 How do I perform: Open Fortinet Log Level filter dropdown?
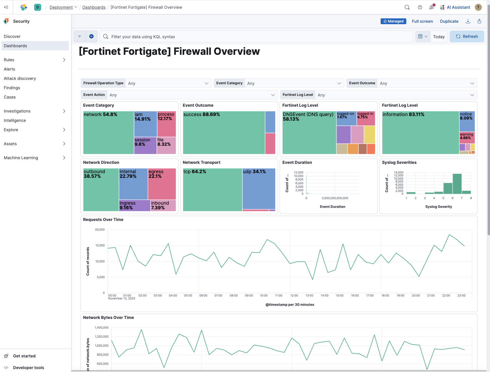379,95
